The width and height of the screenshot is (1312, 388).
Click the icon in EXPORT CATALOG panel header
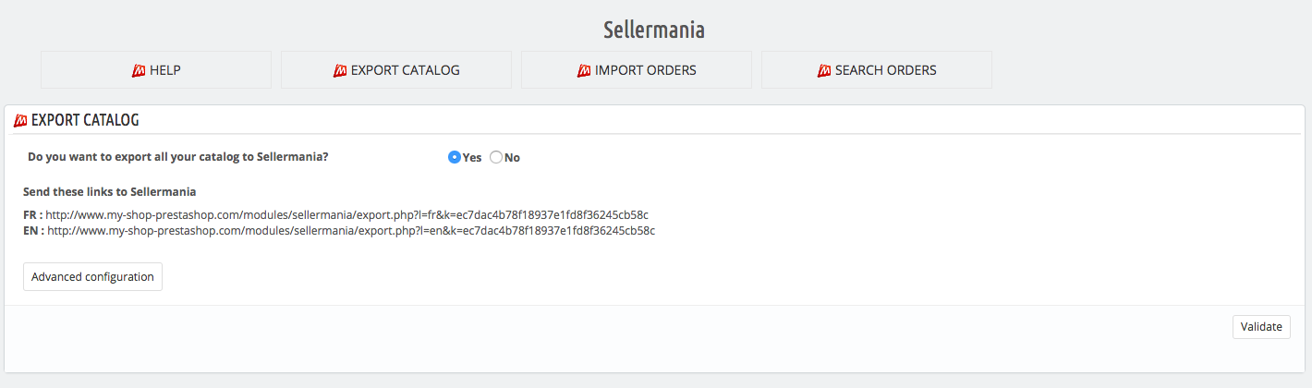(20, 120)
